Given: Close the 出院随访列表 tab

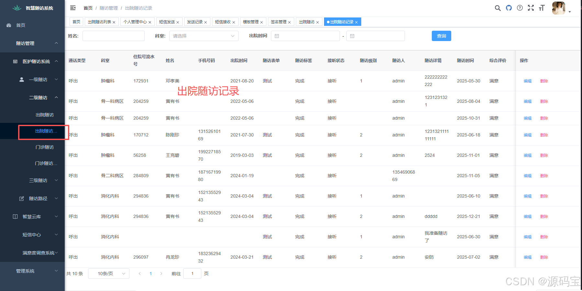Looking at the screenshot, I should [114, 22].
